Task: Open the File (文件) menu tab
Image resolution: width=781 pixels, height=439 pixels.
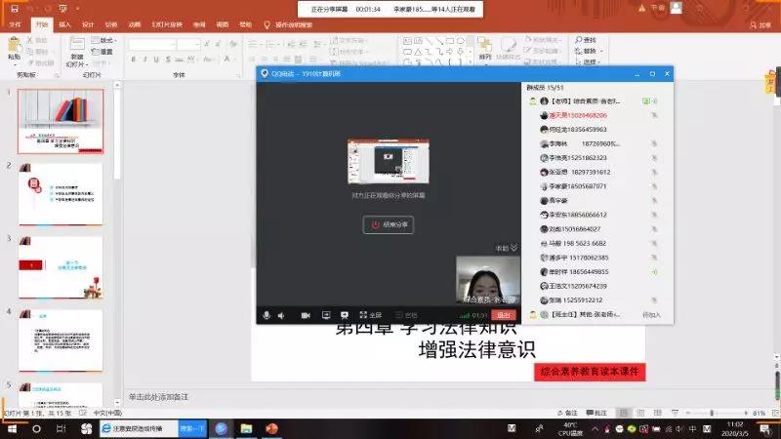Action: (15, 23)
